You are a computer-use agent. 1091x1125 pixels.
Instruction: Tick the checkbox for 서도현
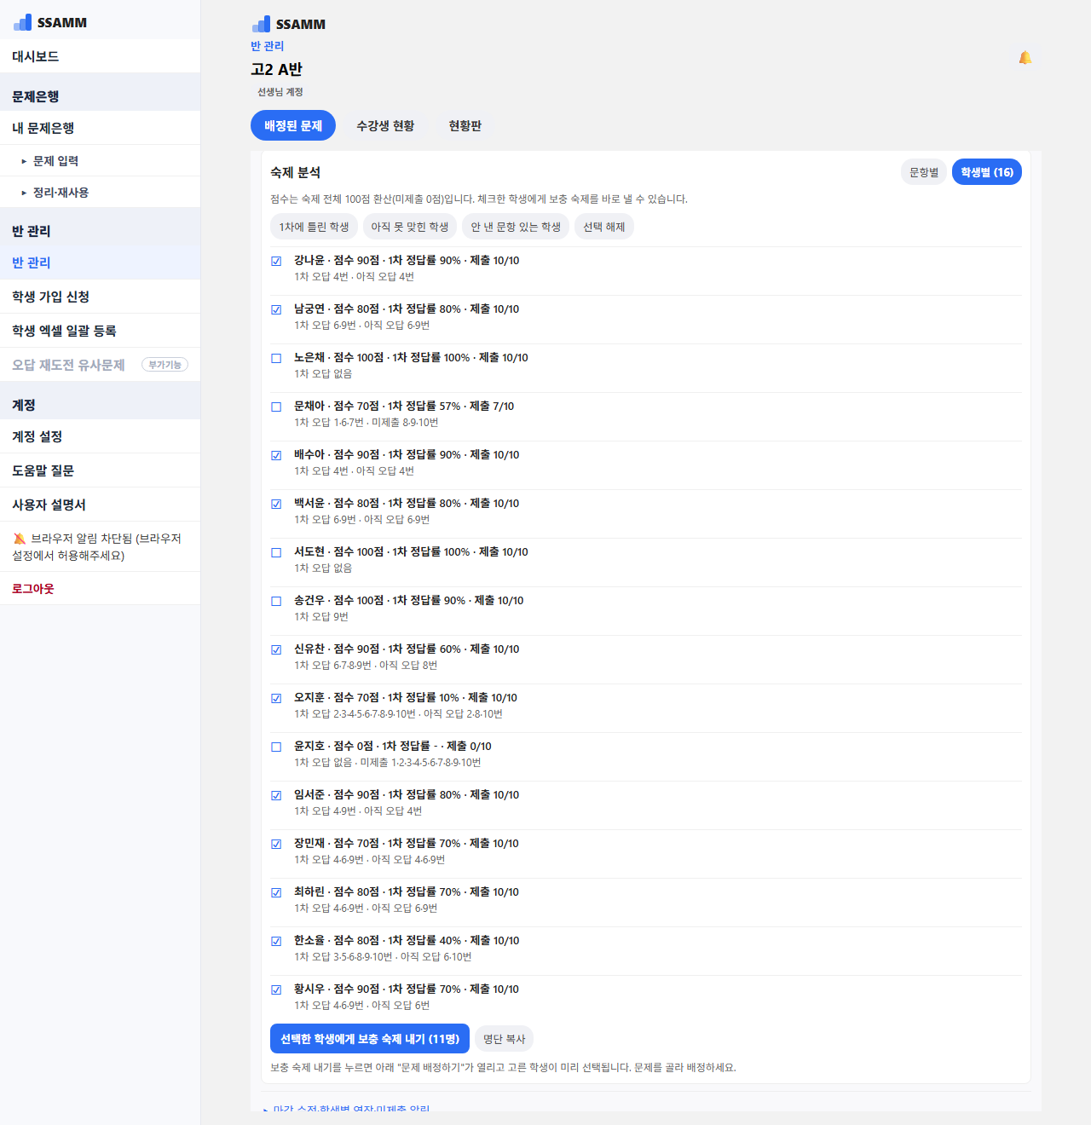[276, 552]
